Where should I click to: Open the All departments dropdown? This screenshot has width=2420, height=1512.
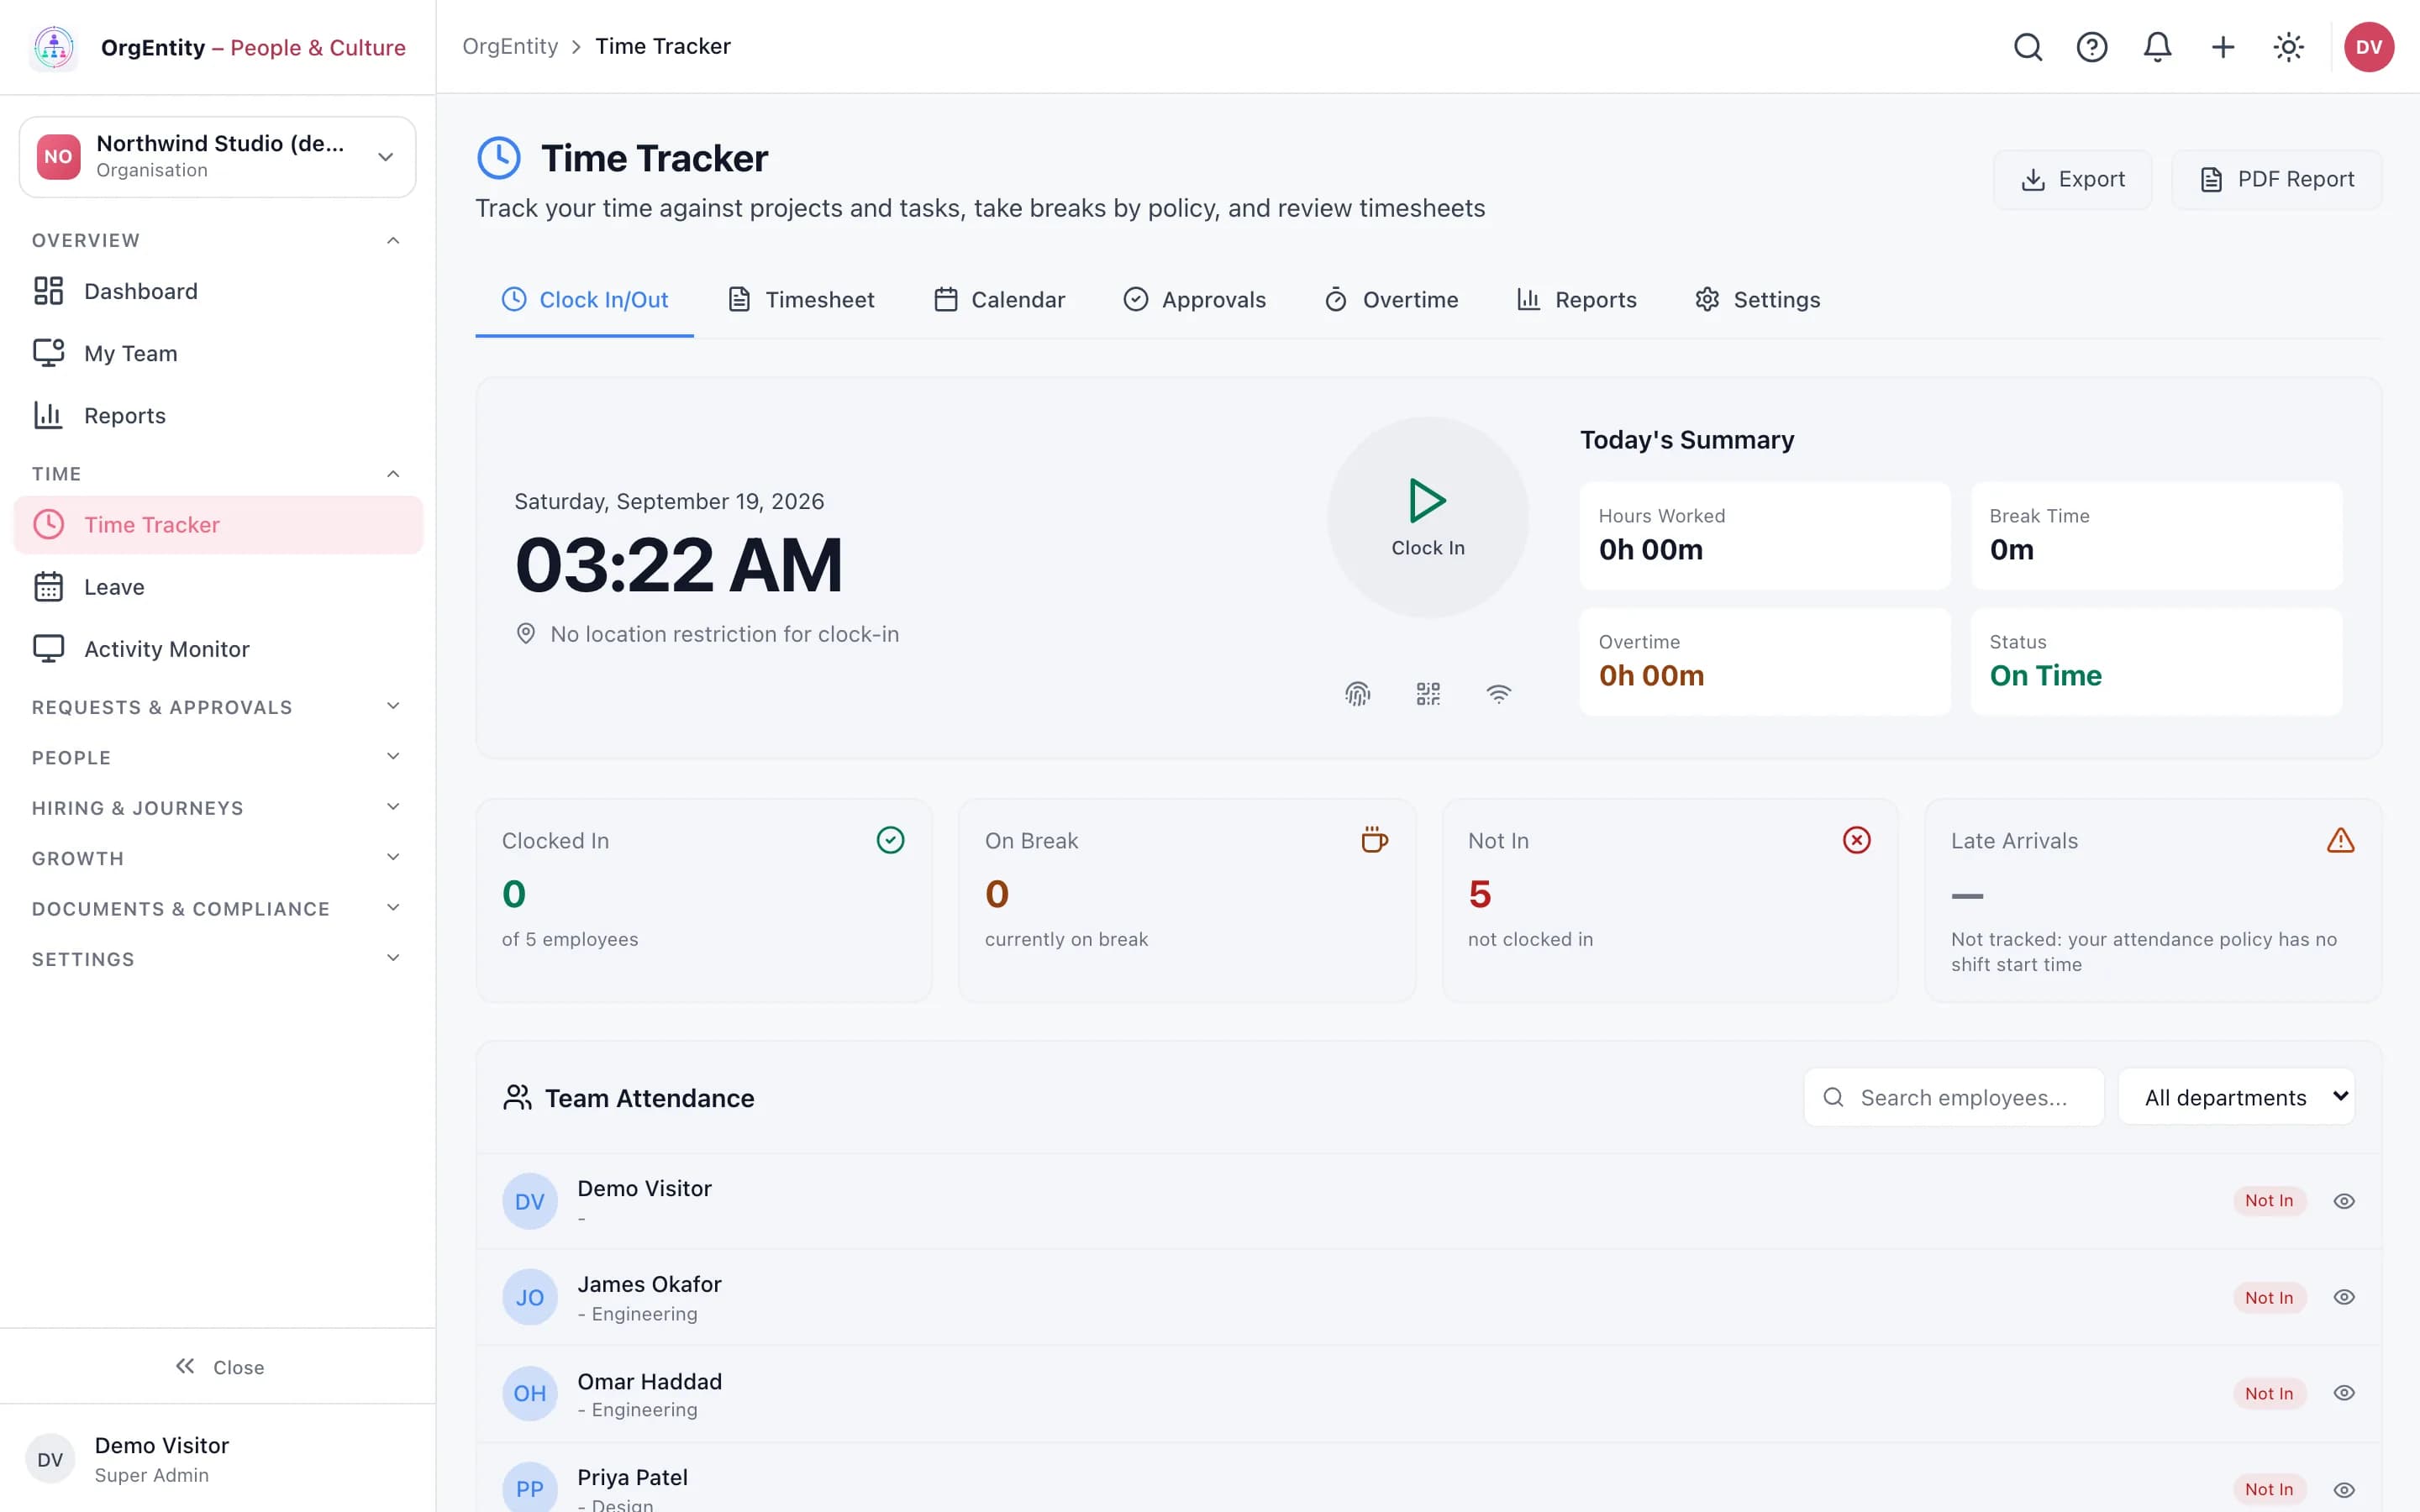pos(2237,1097)
